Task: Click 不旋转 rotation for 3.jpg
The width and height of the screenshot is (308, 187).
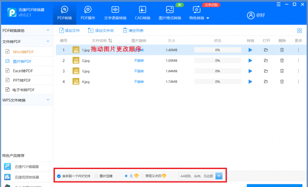Action: click(x=139, y=71)
